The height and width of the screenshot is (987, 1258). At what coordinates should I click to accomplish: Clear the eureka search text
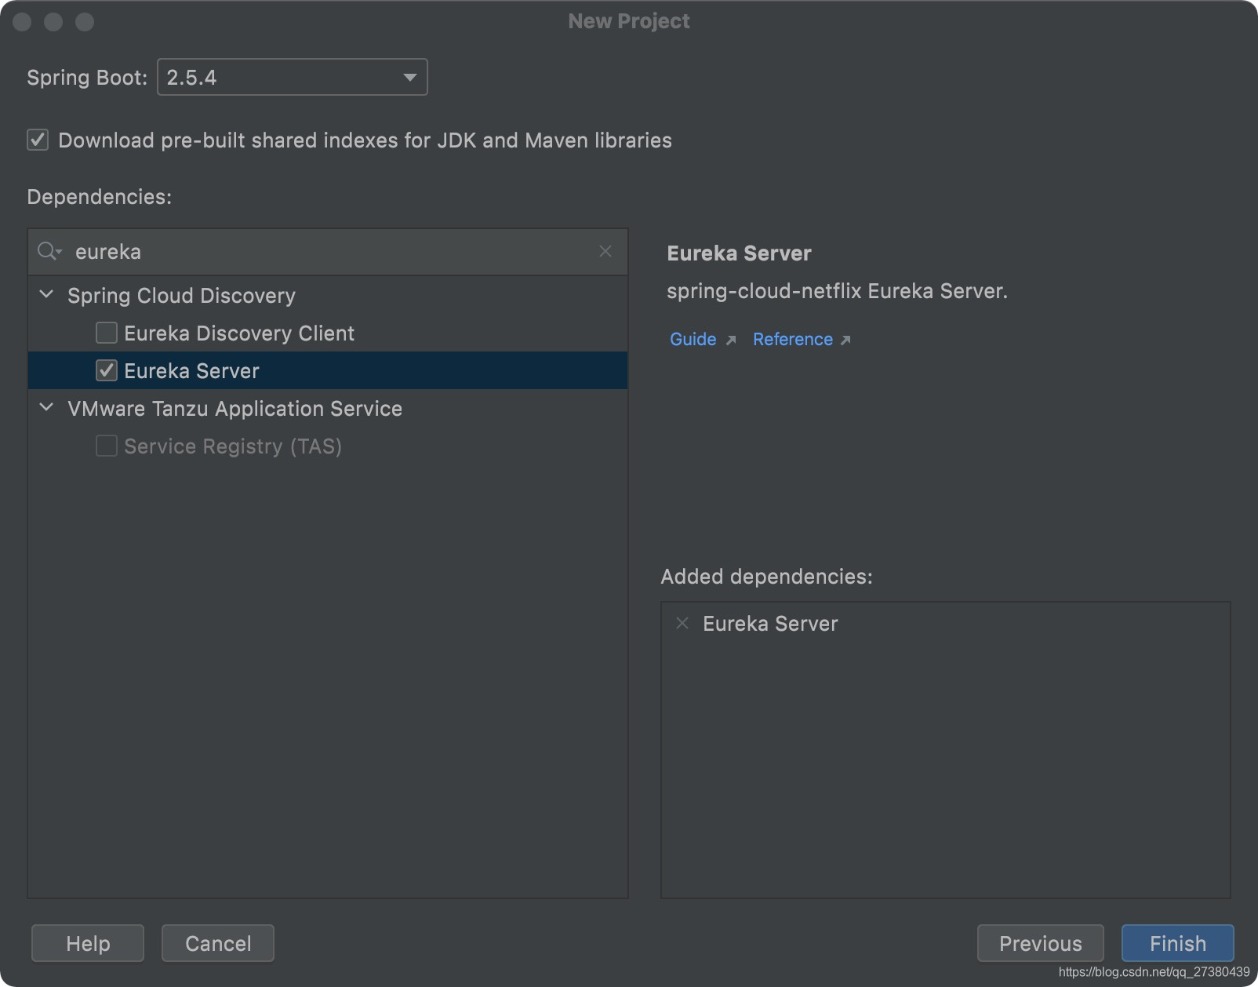(x=605, y=251)
